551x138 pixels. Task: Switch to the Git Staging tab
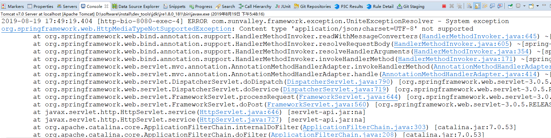click(x=411, y=6)
